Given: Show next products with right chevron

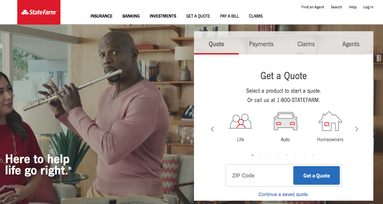Looking at the screenshot, I should coord(357,129).
